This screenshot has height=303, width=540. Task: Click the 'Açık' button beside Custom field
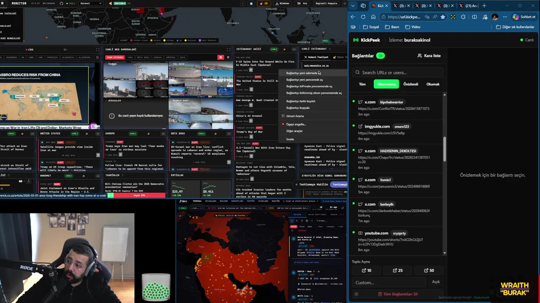436,282
